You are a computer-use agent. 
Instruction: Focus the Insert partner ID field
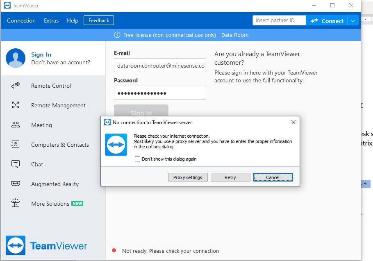pyautogui.click(x=279, y=20)
